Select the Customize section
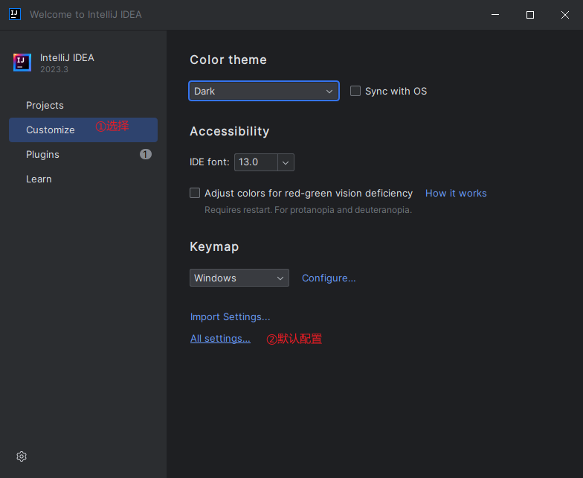The image size is (583, 478). click(x=83, y=130)
